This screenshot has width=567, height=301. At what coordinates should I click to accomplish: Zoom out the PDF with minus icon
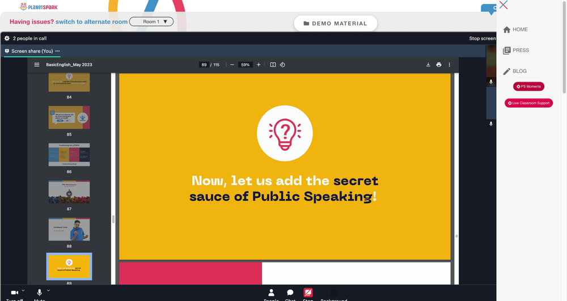[x=232, y=65]
